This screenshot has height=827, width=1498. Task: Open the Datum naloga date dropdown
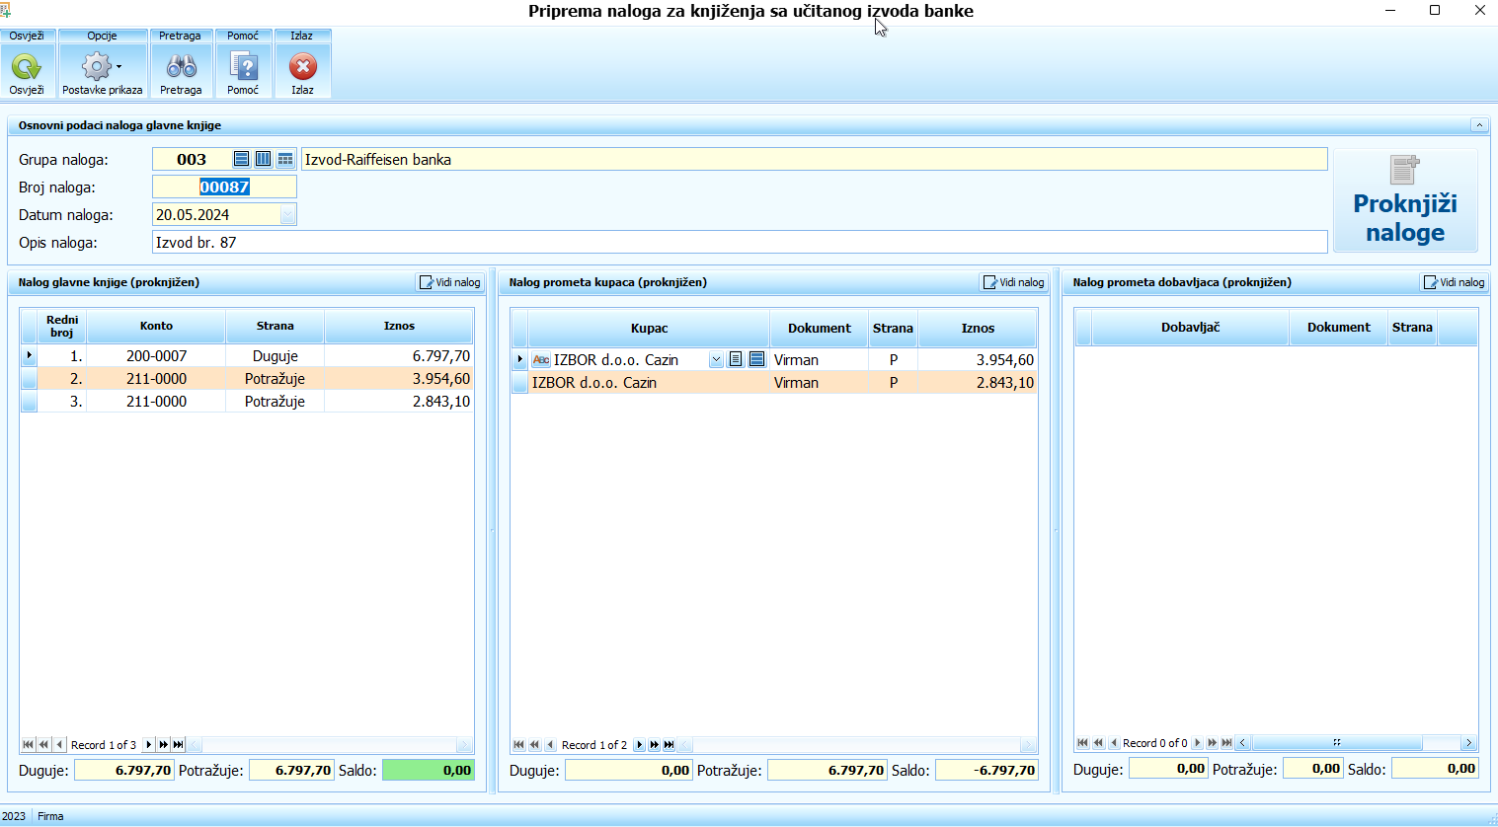pos(287,215)
